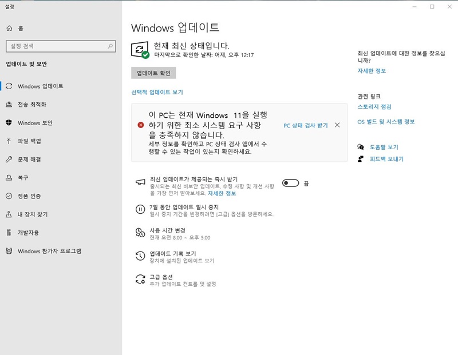Viewport: 458px width, 355px height.
Task: Click the megaphone icon for 최신 업데이트
Action: pyautogui.click(x=140, y=182)
